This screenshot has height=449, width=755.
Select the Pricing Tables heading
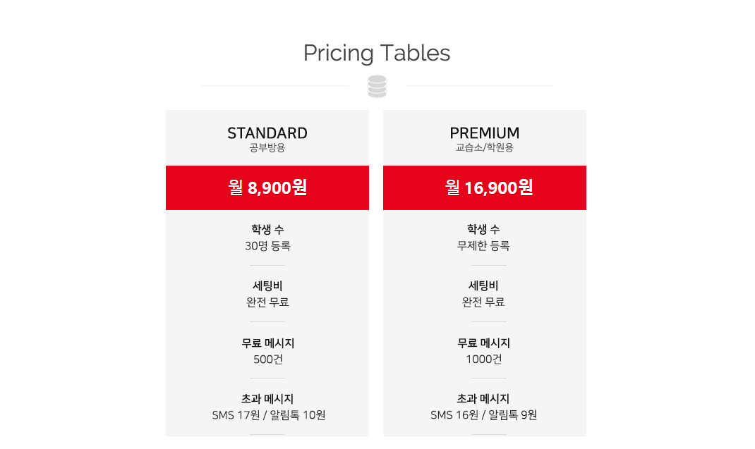pos(377,53)
